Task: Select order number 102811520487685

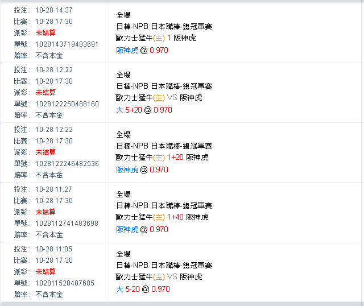Action: pyautogui.click(x=64, y=283)
